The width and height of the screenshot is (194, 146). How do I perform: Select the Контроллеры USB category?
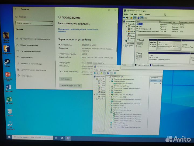point(118,97)
